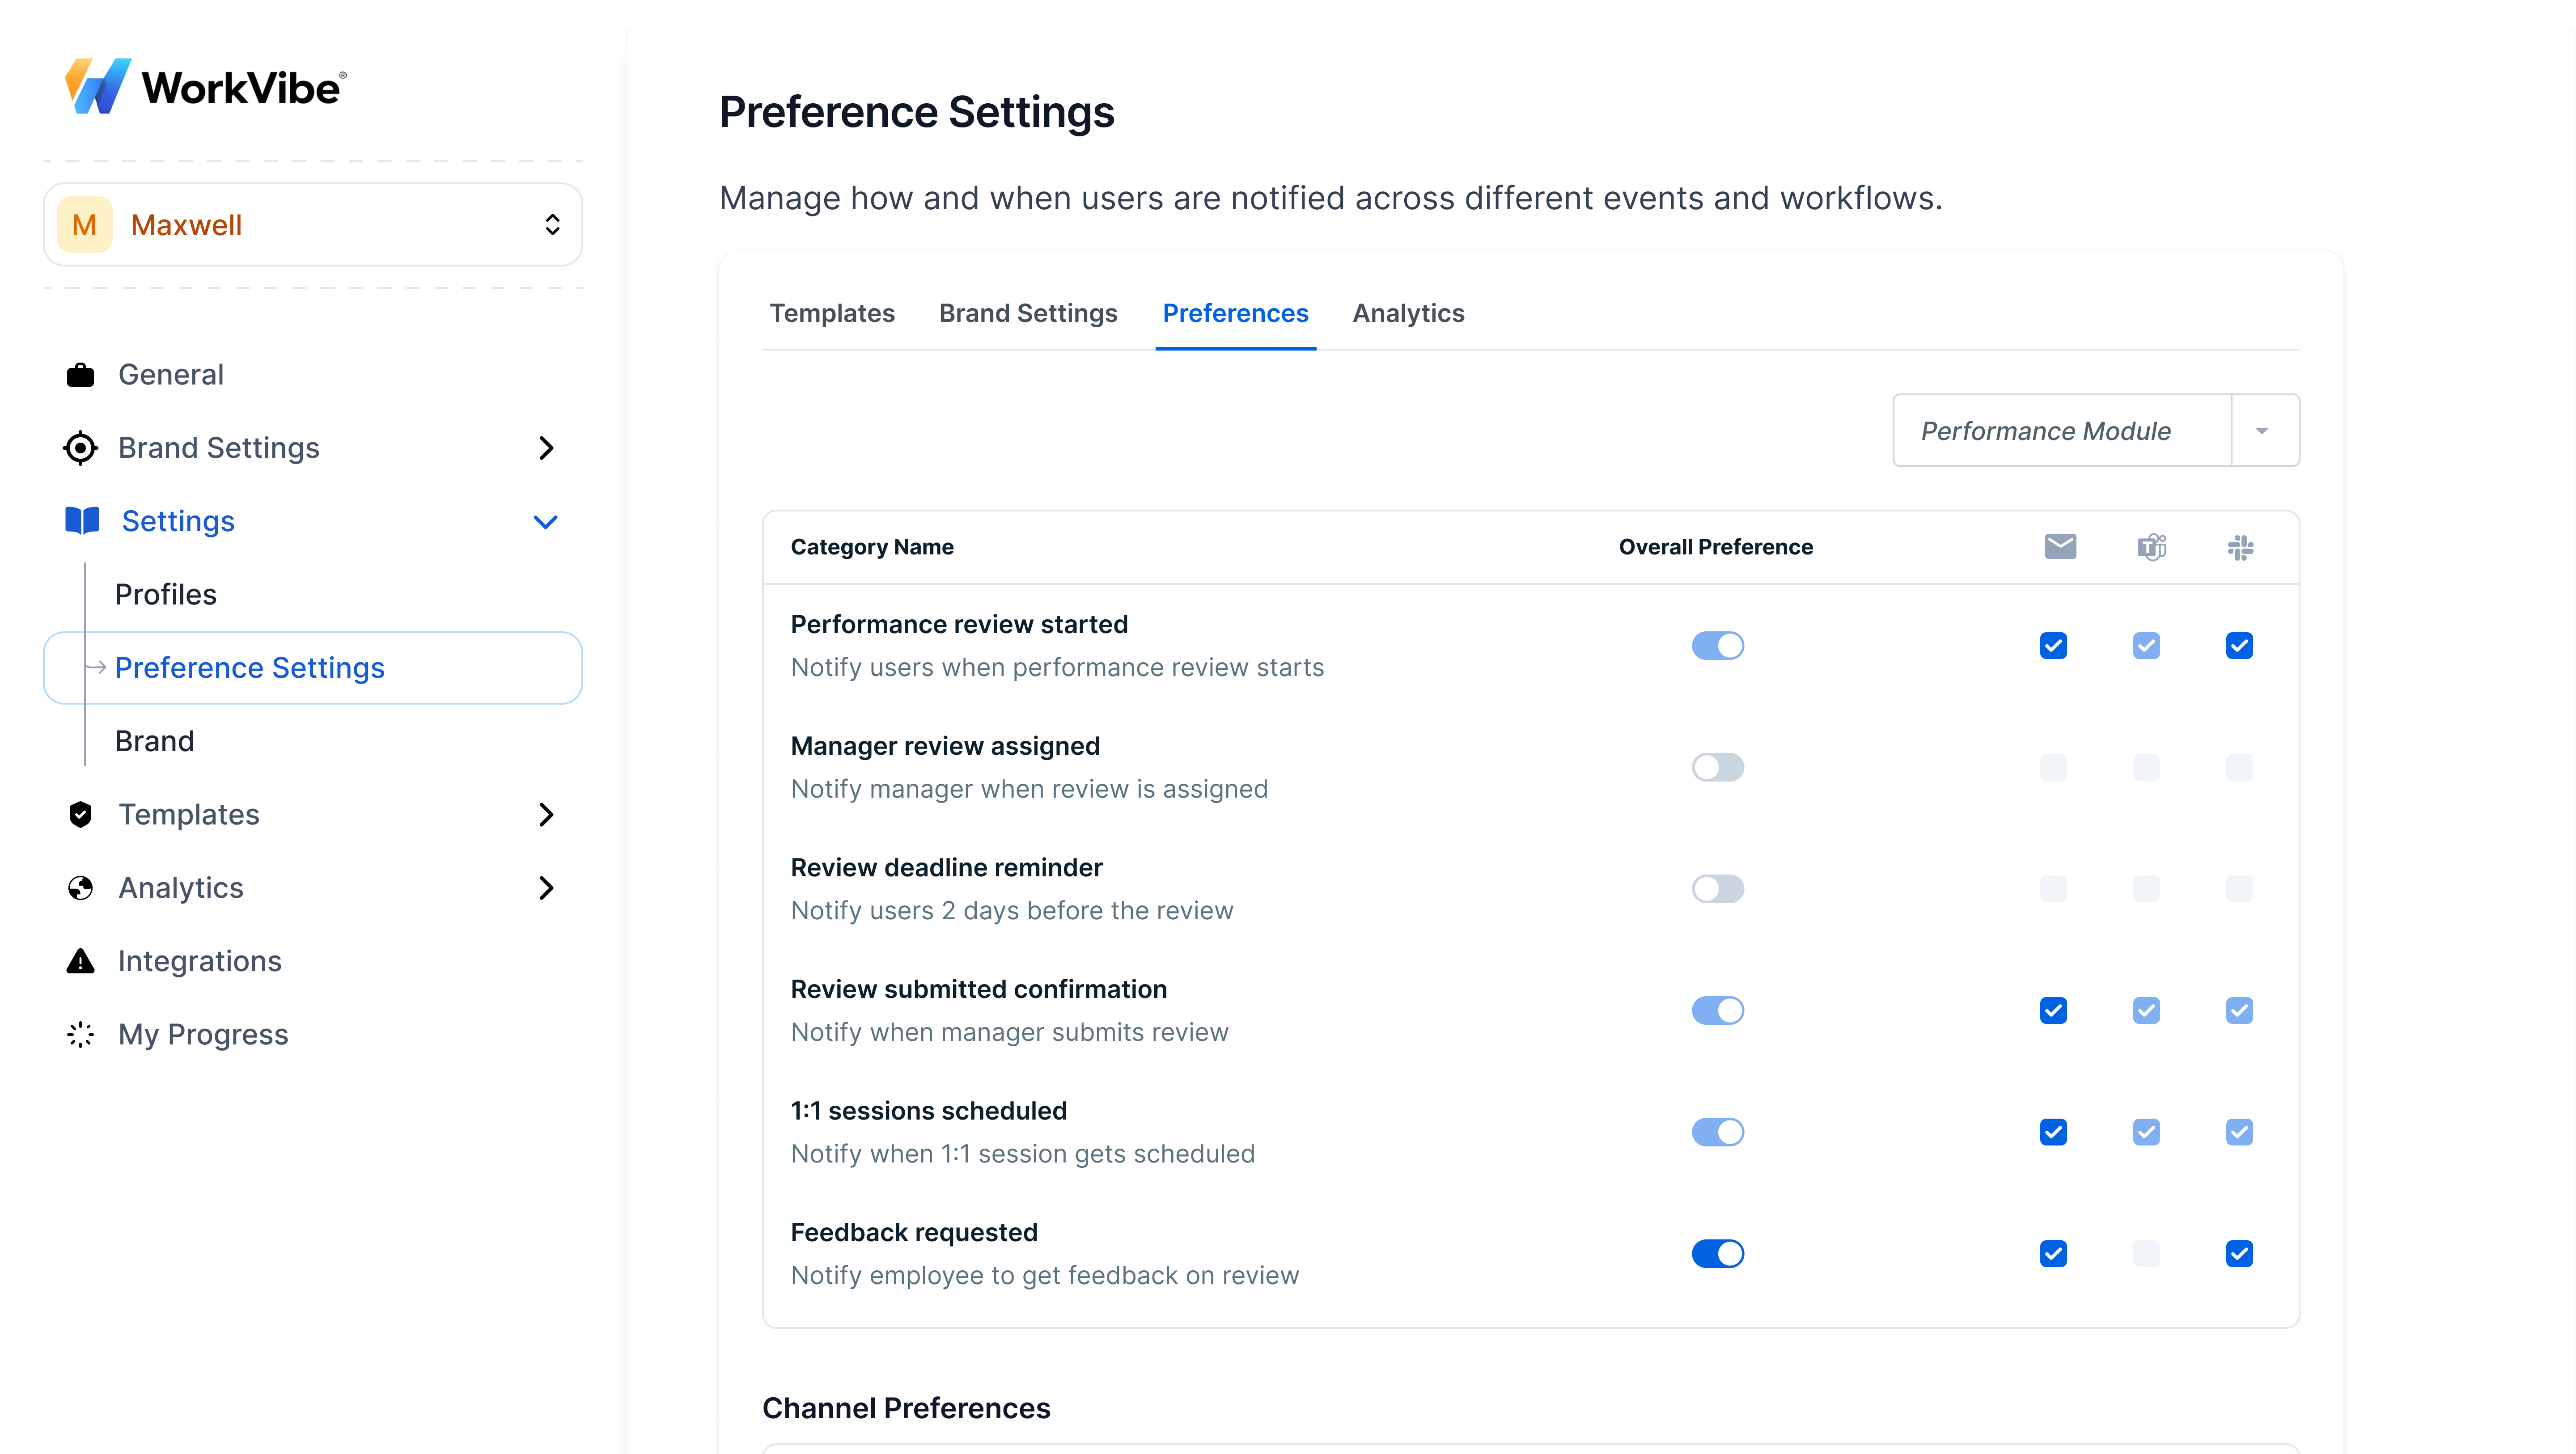Click the Microsoft Teams channel icon

click(2151, 546)
